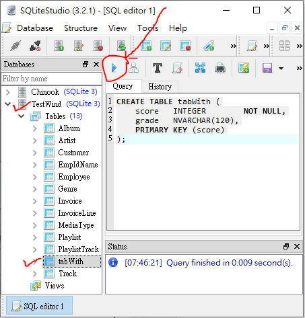This screenshot has height=318, width=305.
Task: Select the MediaType table
Action: click(76, 225)
